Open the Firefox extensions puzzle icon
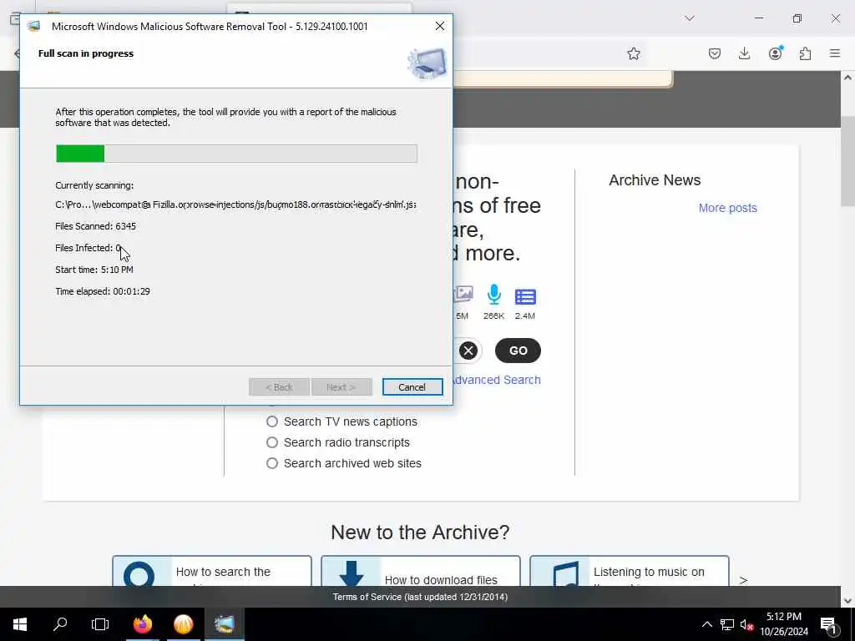Viewport: 855px width, 641px height. (x=805, y=53)
